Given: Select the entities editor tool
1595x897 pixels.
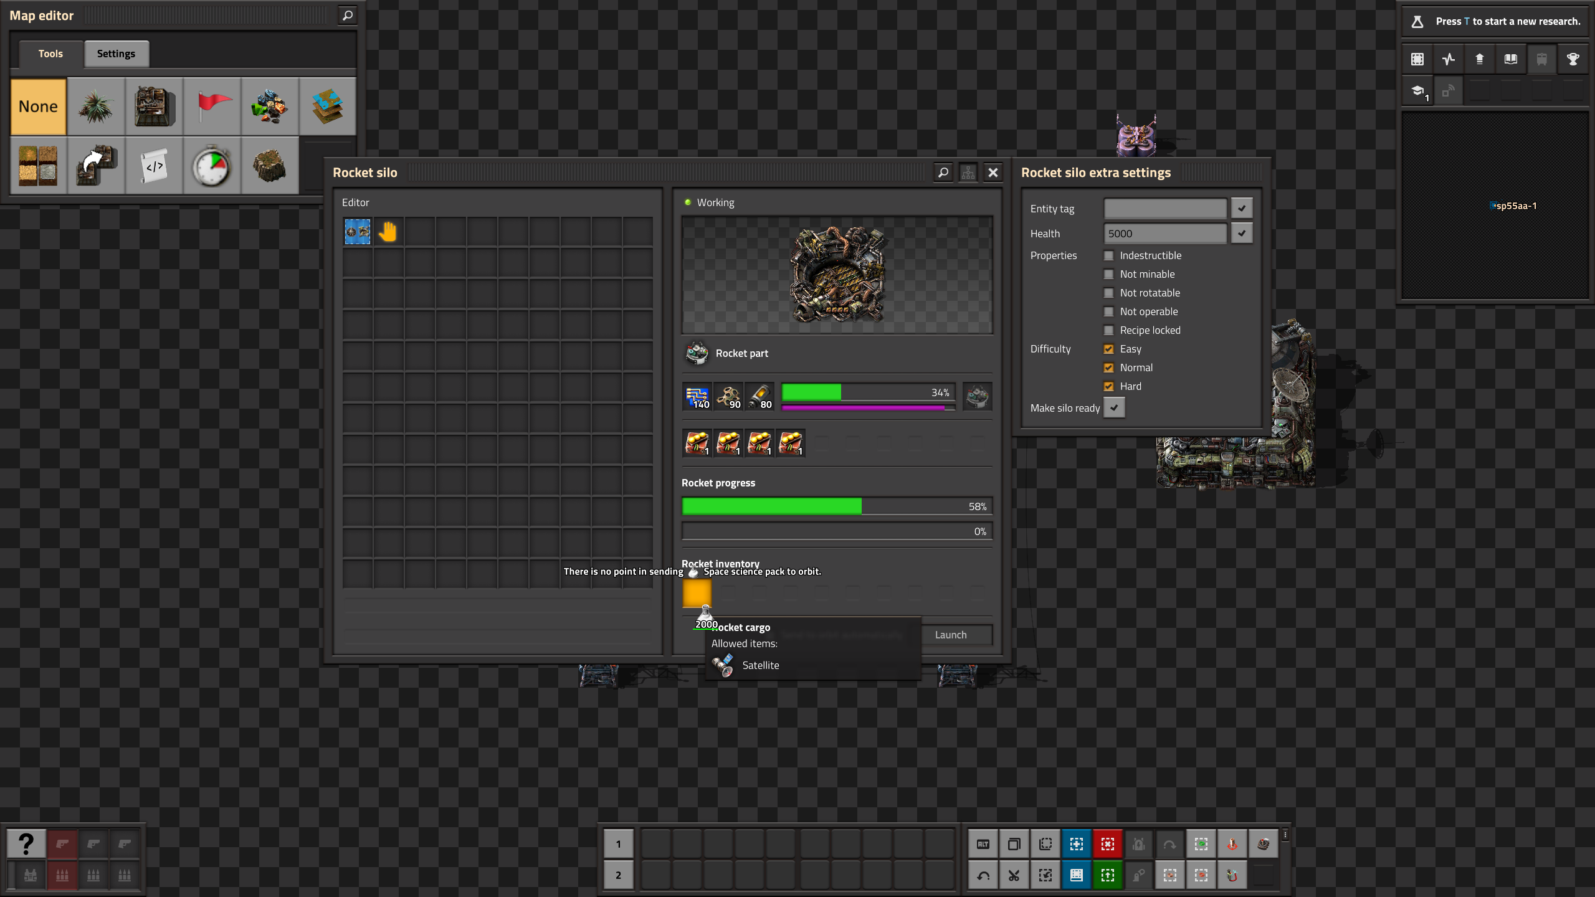Looking at the screenshot, I should pyautogui.click(x=154, y=107).
